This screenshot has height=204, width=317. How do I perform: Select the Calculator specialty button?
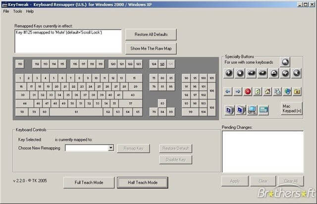[264, 110]
